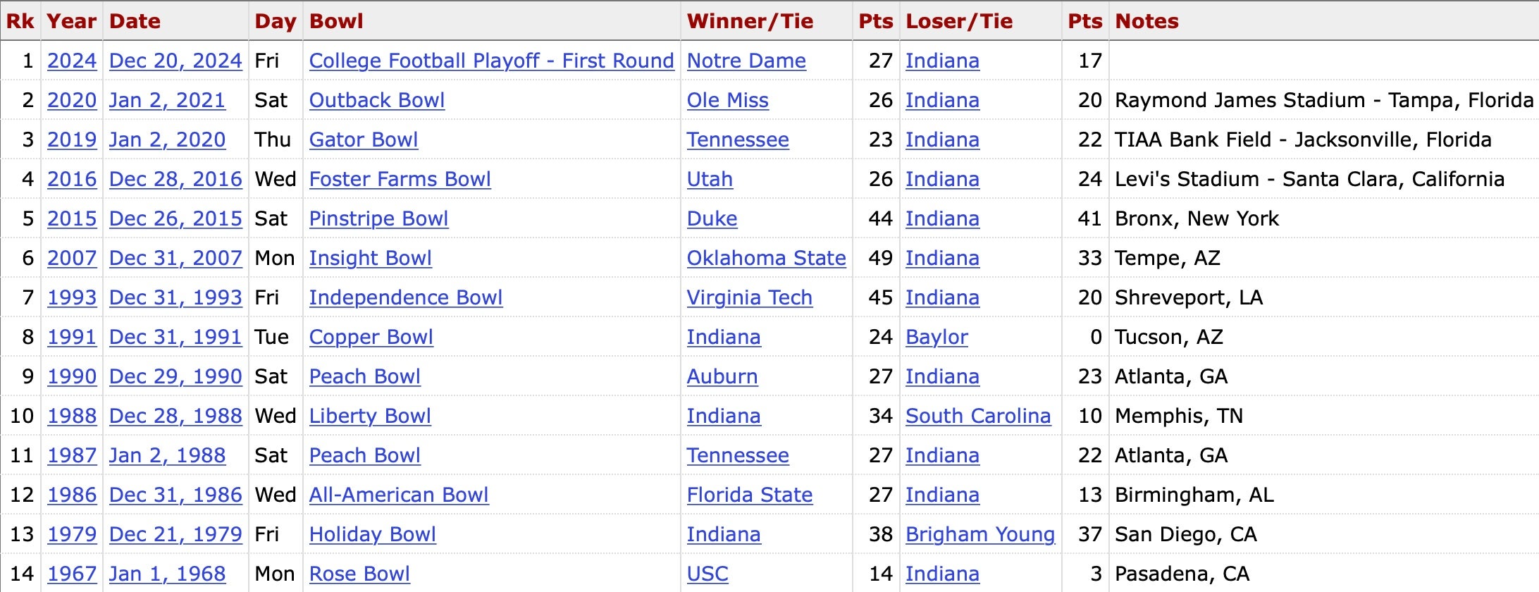1539x592 pixels.
Task: Open the Outback Bowl link
Action: coord(377,100)
